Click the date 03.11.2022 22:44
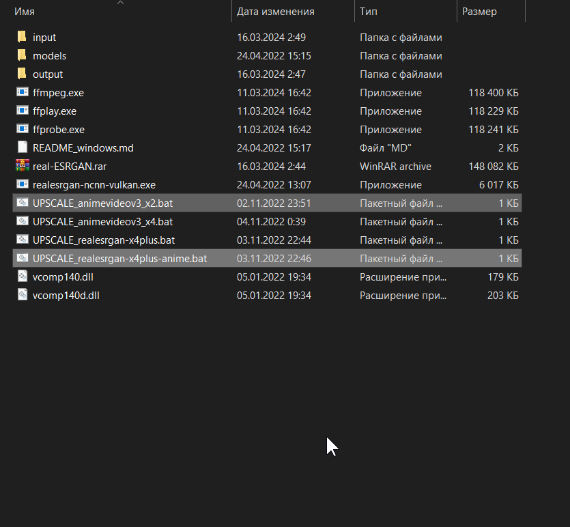 point(274,240)
